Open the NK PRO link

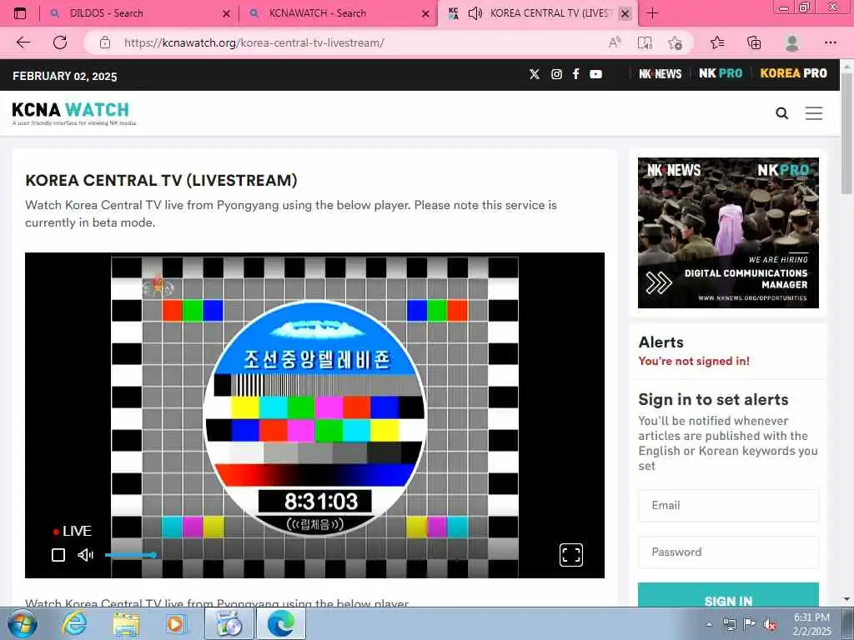(721, 73)
